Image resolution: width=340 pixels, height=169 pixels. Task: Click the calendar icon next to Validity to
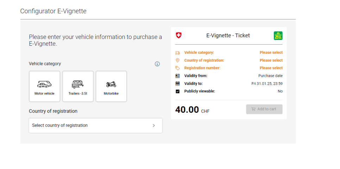178,84
